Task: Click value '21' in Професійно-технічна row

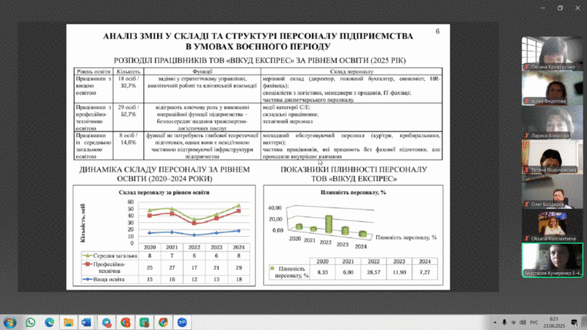Action: point(216,268)
